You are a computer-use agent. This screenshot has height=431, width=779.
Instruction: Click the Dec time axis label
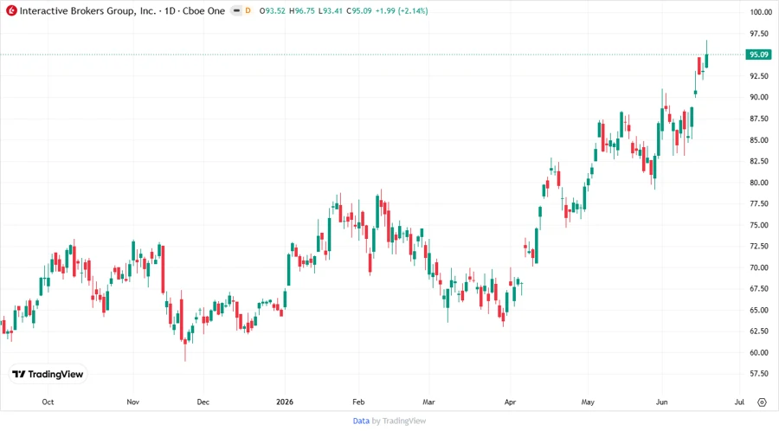coord(203,402)
